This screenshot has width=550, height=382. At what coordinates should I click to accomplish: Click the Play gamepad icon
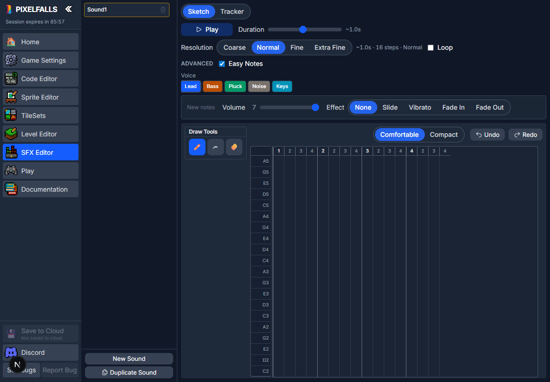pos(11,171)
